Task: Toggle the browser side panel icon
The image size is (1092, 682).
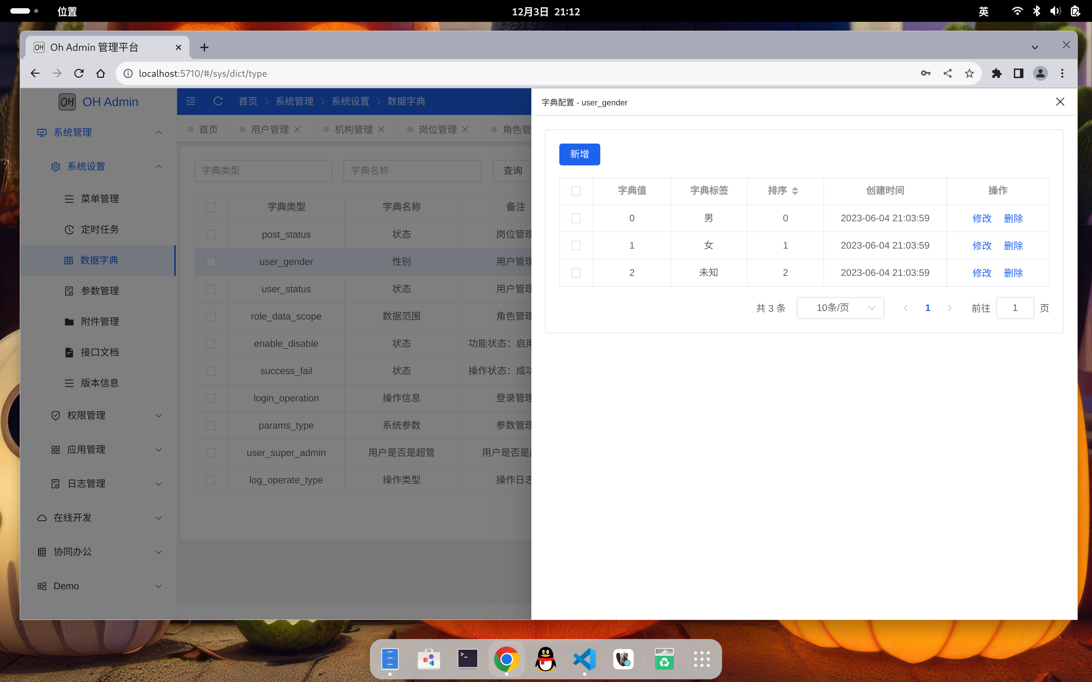Action: pyautogui.click(x=1018, y=73)
